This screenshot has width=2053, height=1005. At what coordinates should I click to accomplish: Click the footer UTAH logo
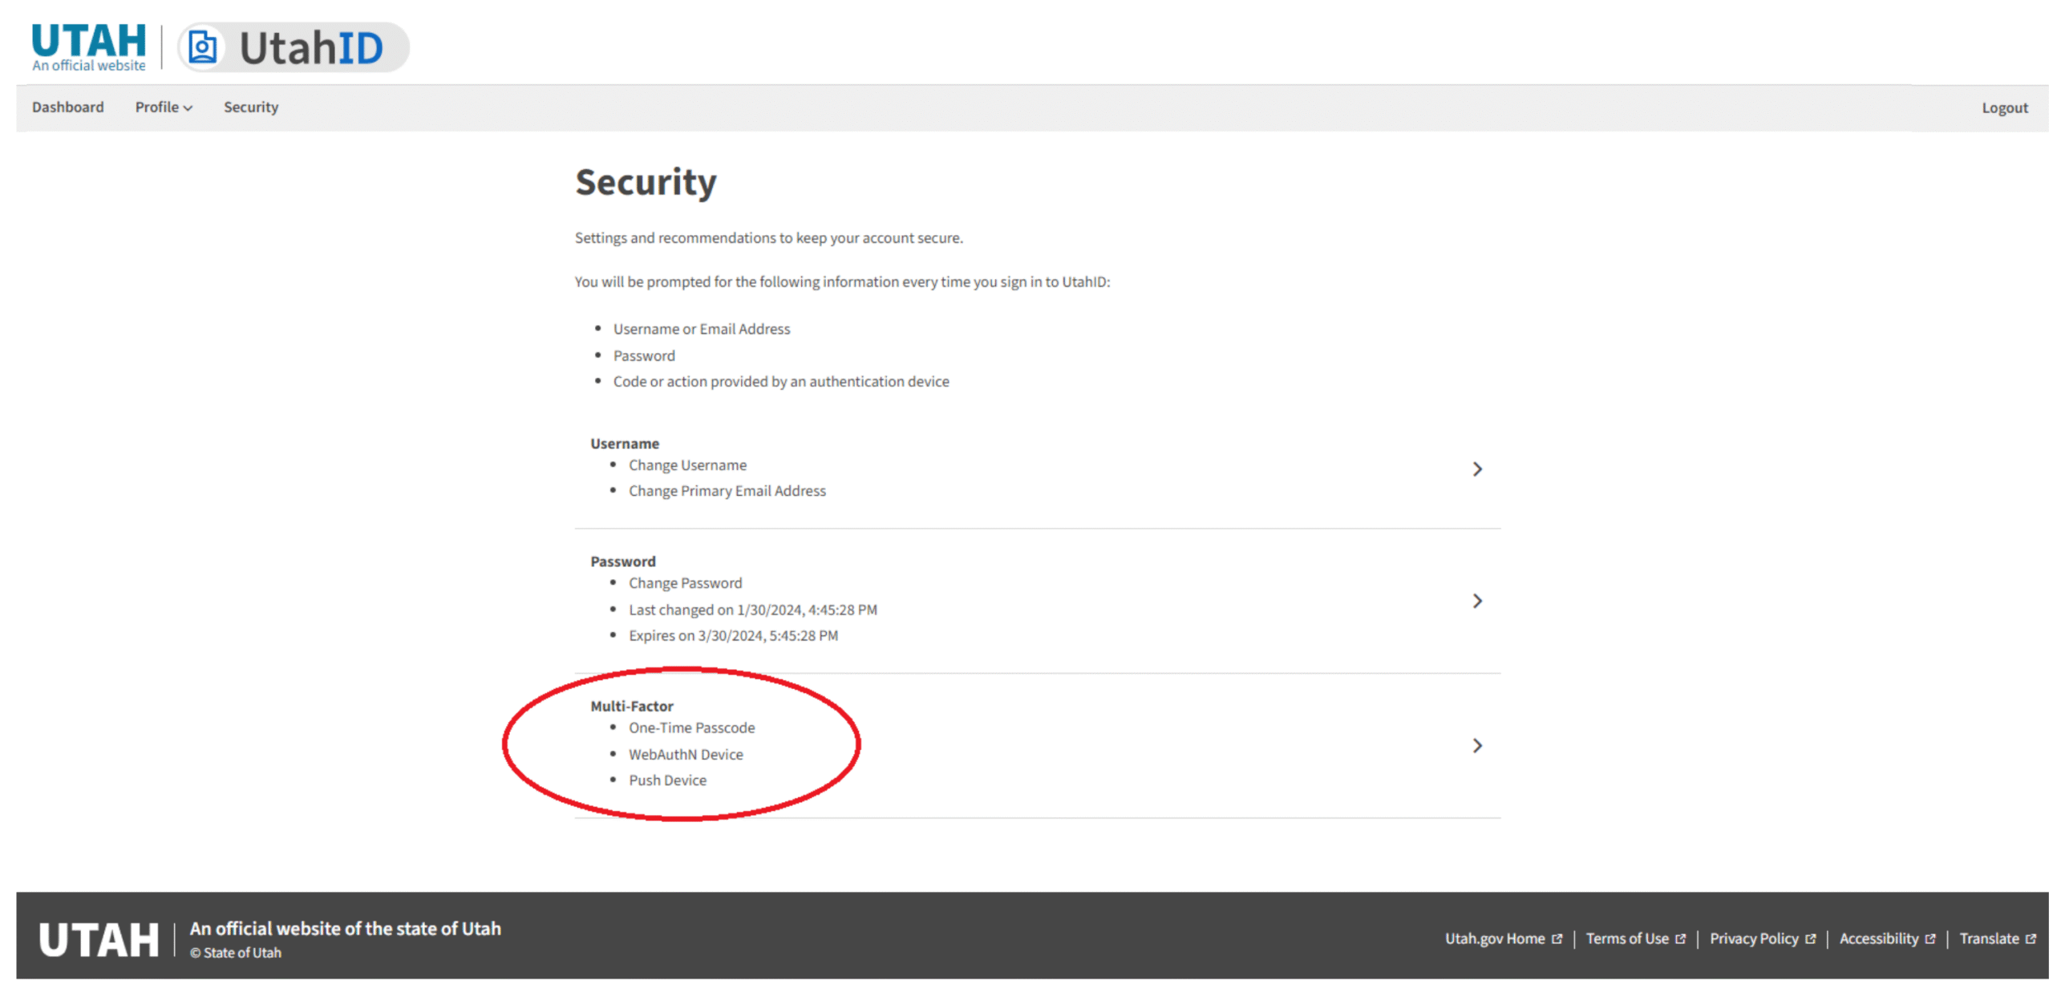click(x=99, y=939)
